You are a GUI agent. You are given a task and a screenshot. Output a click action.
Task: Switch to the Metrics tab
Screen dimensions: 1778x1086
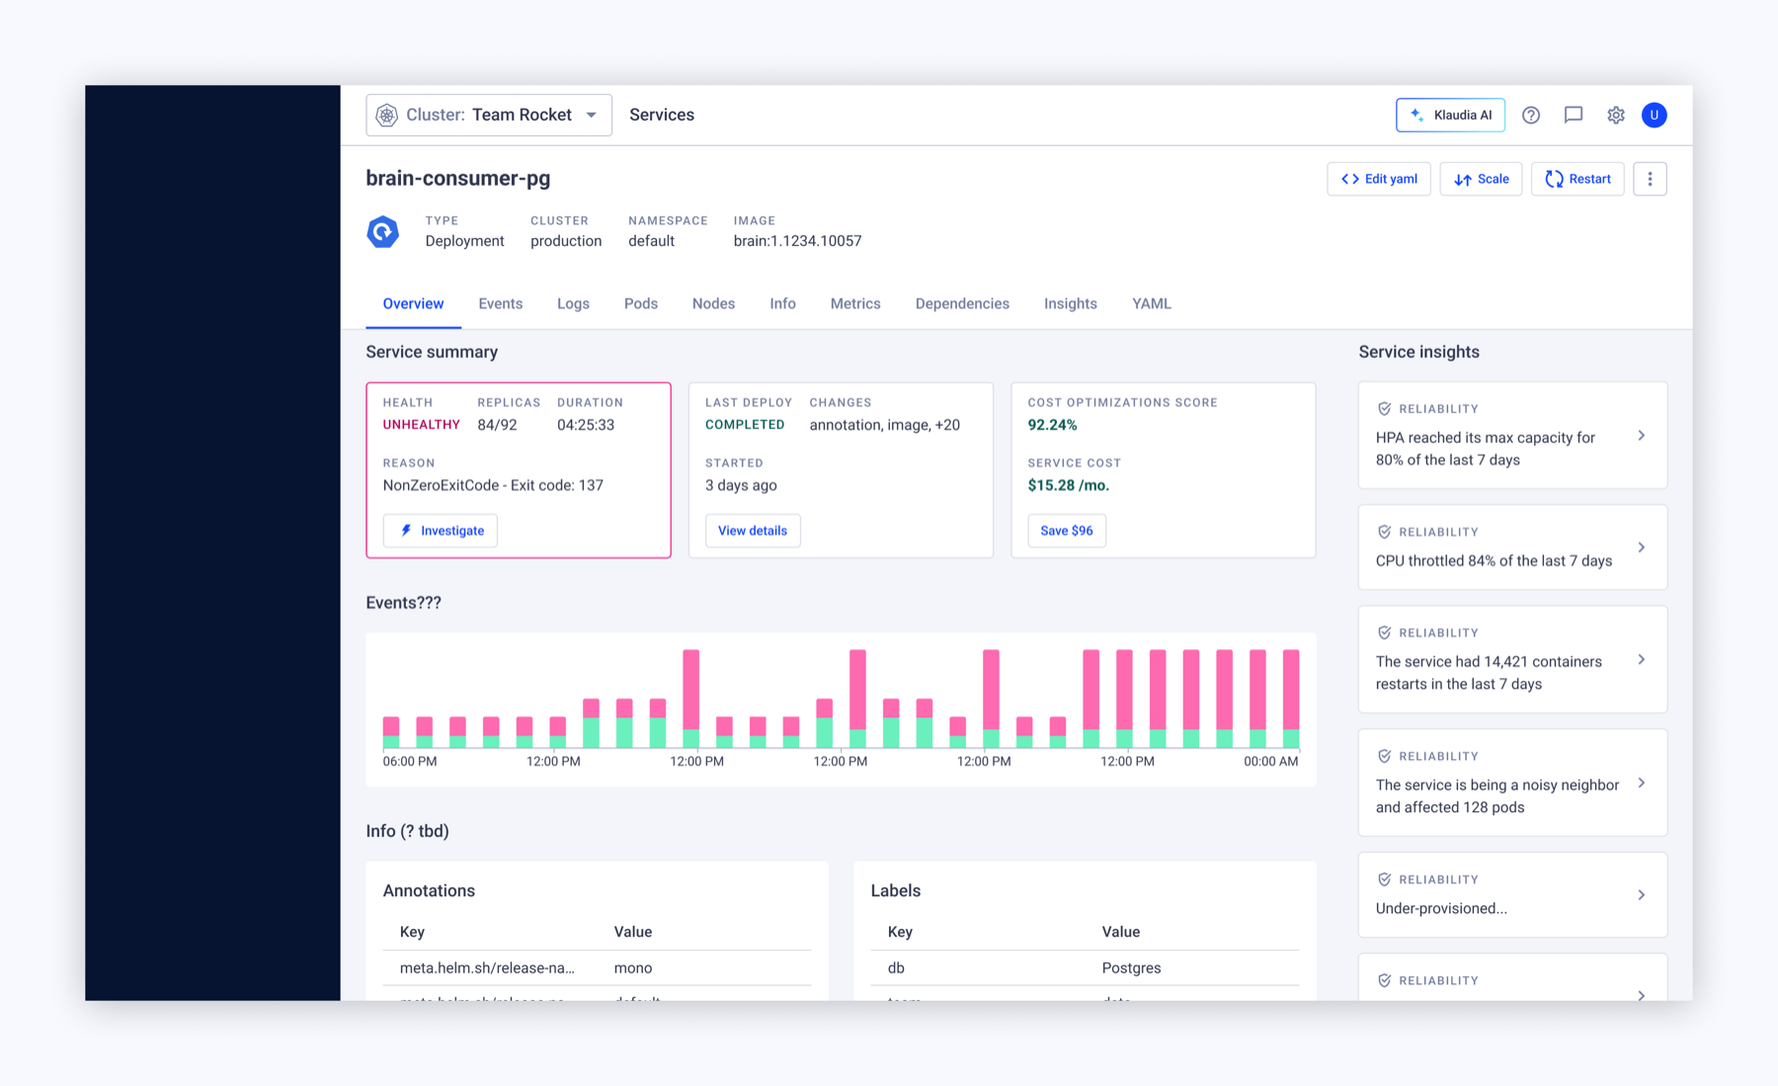[855, 304]
